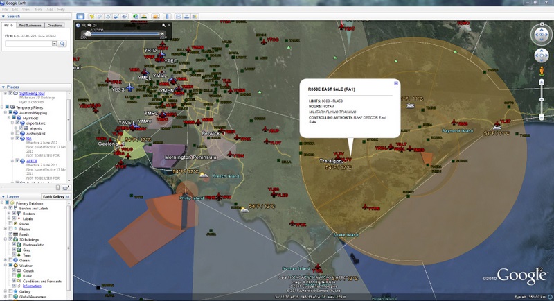Image resolution: width=554 pixels, height=301 pixels.
Task: Expand the Global Awareness node
Action: [6, 297]
